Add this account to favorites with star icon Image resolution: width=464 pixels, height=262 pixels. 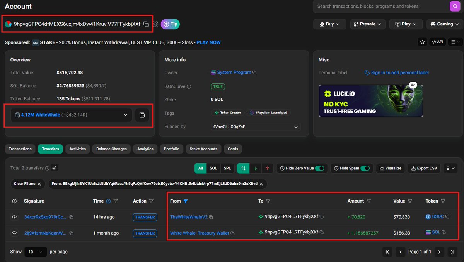(x=422, y=42)
